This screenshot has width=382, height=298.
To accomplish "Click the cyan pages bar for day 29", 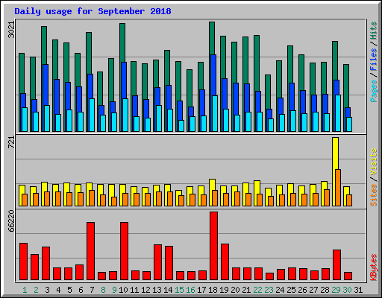I will point(338,113).
